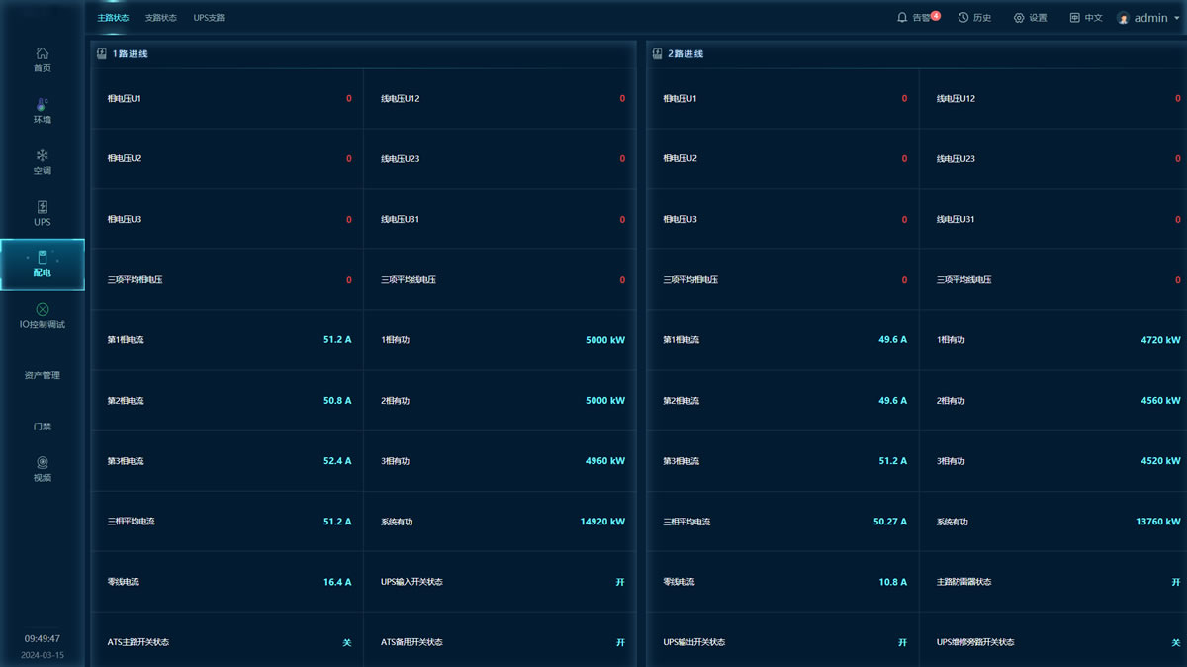
Task: Click the 2路进线 panel header icon
Action: coord(658,54)
